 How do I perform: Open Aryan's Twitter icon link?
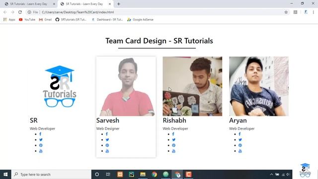tap(240, 140)
